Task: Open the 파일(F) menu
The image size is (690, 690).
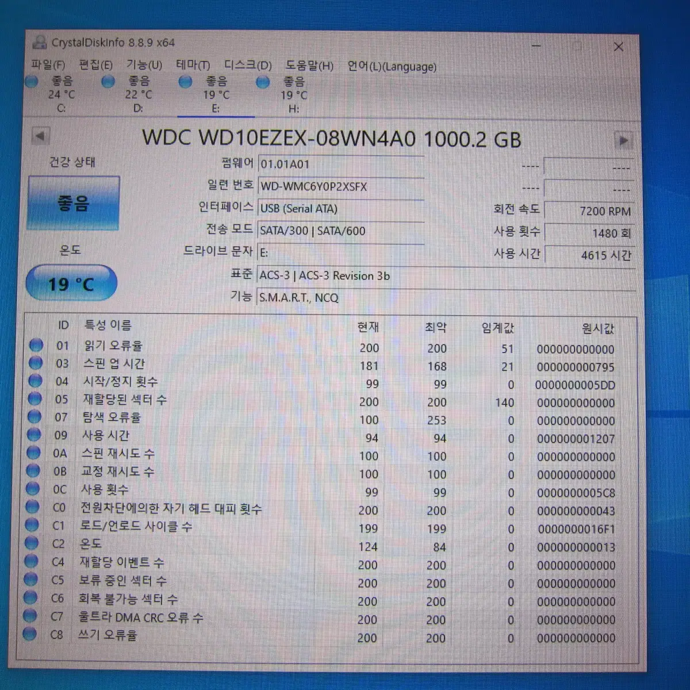Action: (48, 66)
